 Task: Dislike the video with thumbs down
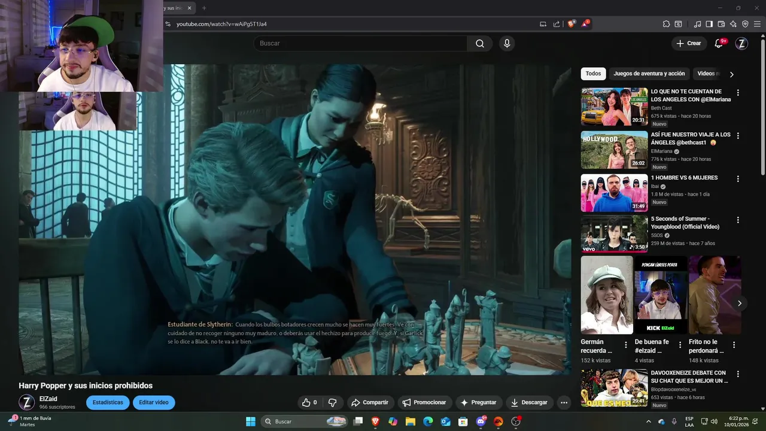[332, 402]
